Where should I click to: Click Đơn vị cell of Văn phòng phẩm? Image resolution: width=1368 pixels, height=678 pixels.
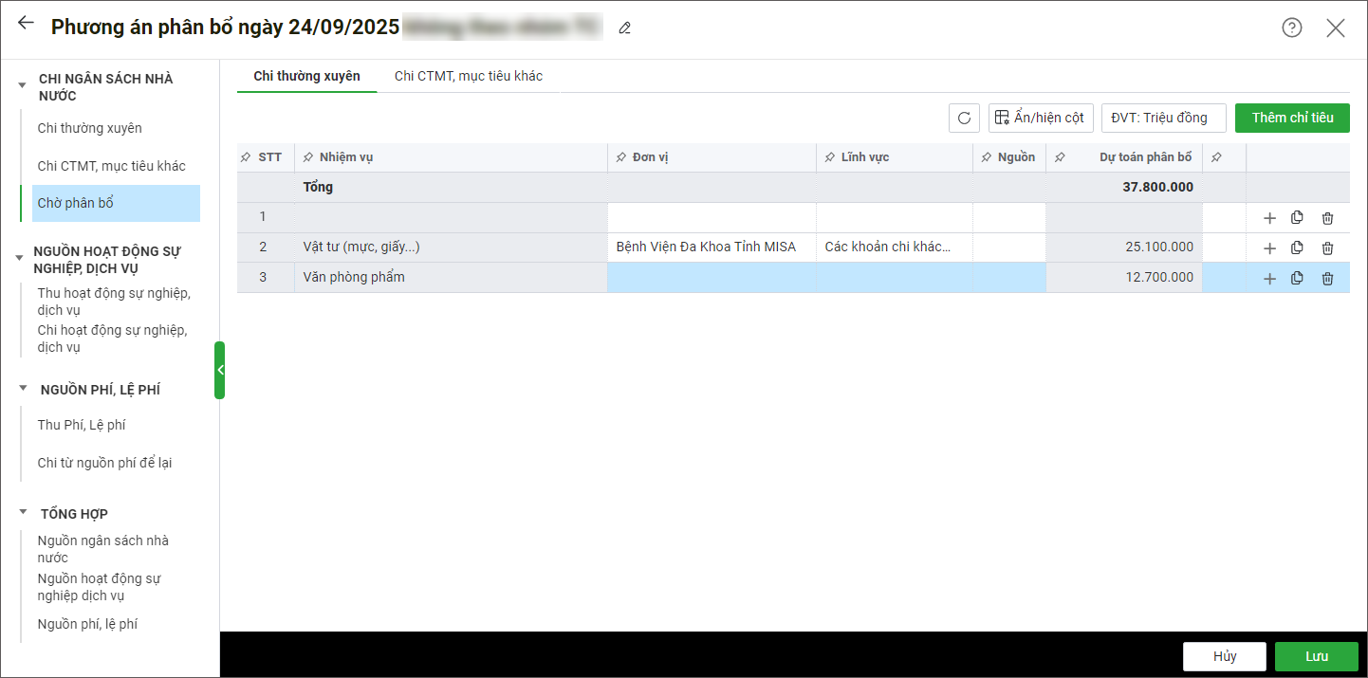[711, 278]
